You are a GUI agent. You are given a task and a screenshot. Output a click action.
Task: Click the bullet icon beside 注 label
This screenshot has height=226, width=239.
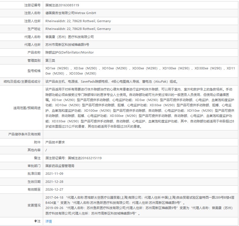pos(36,221)
